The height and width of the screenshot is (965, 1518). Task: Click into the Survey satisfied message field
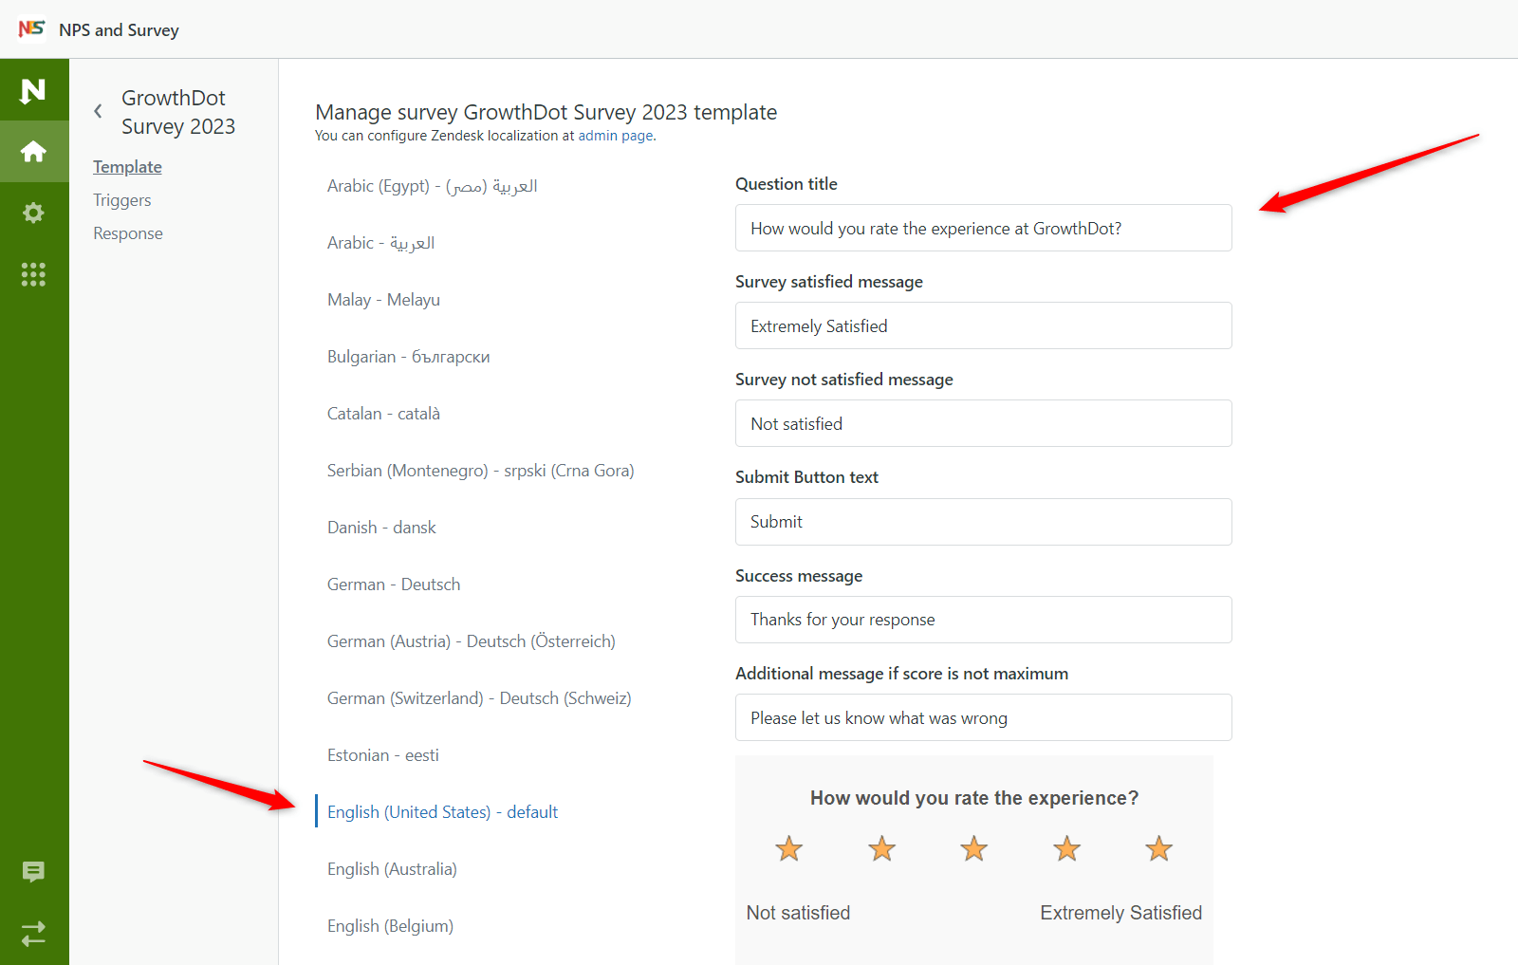tap(983, 325)
